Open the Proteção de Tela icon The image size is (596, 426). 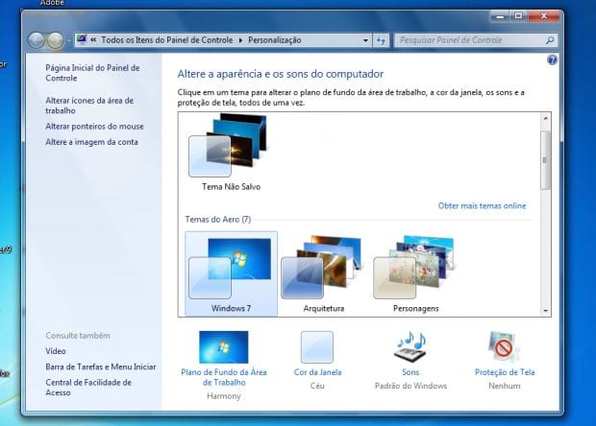505,346
